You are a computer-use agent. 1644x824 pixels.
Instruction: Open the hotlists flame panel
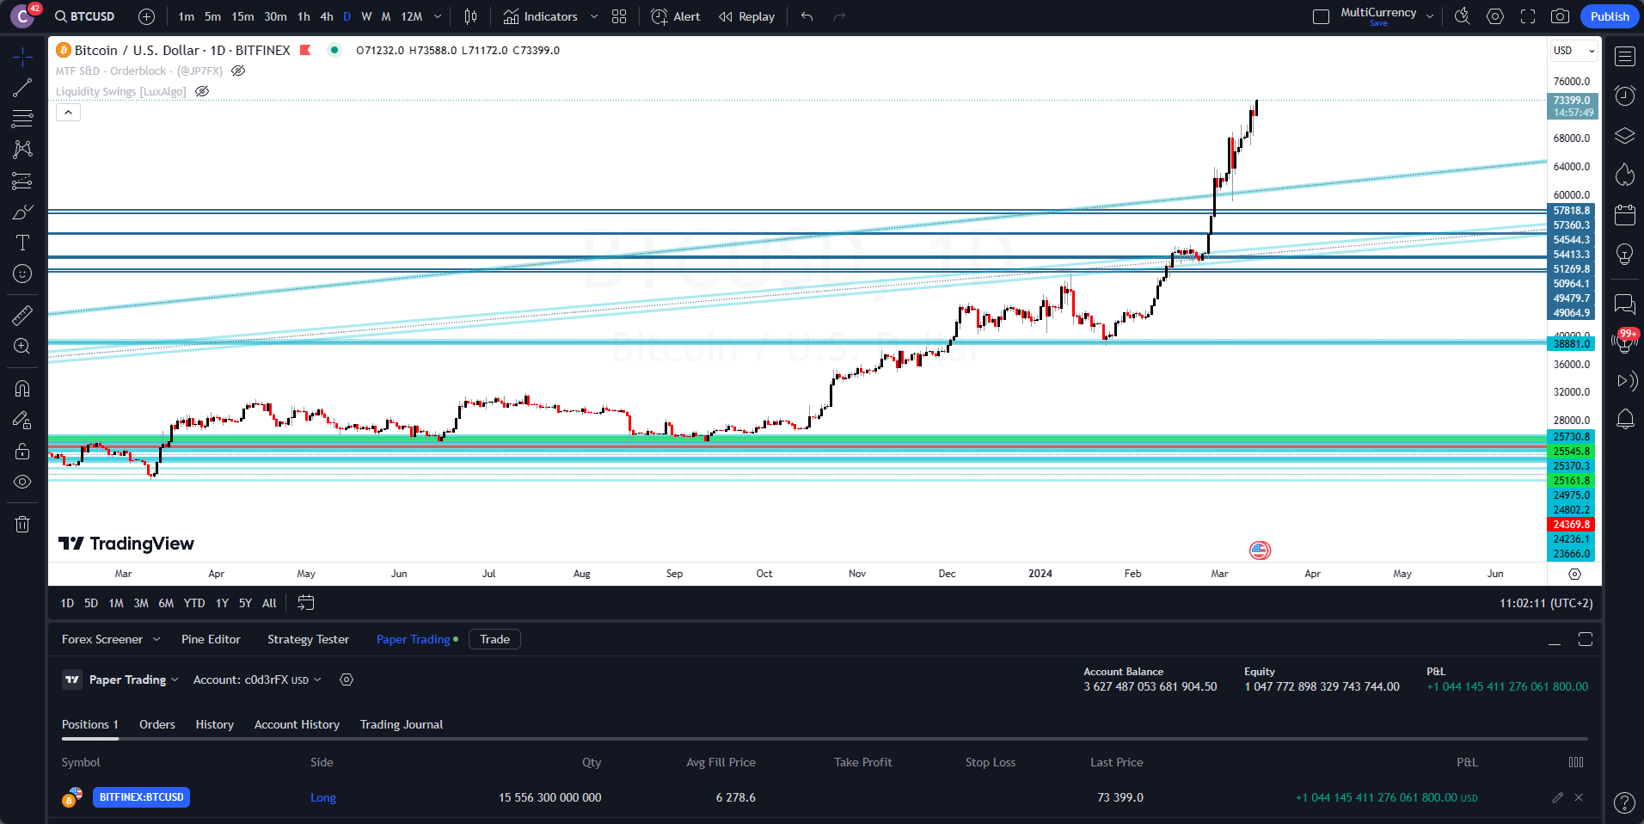(1624, 175)
